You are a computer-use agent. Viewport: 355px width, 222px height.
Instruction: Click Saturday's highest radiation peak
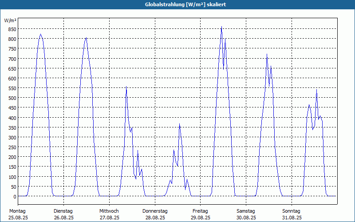pos(267,54)
